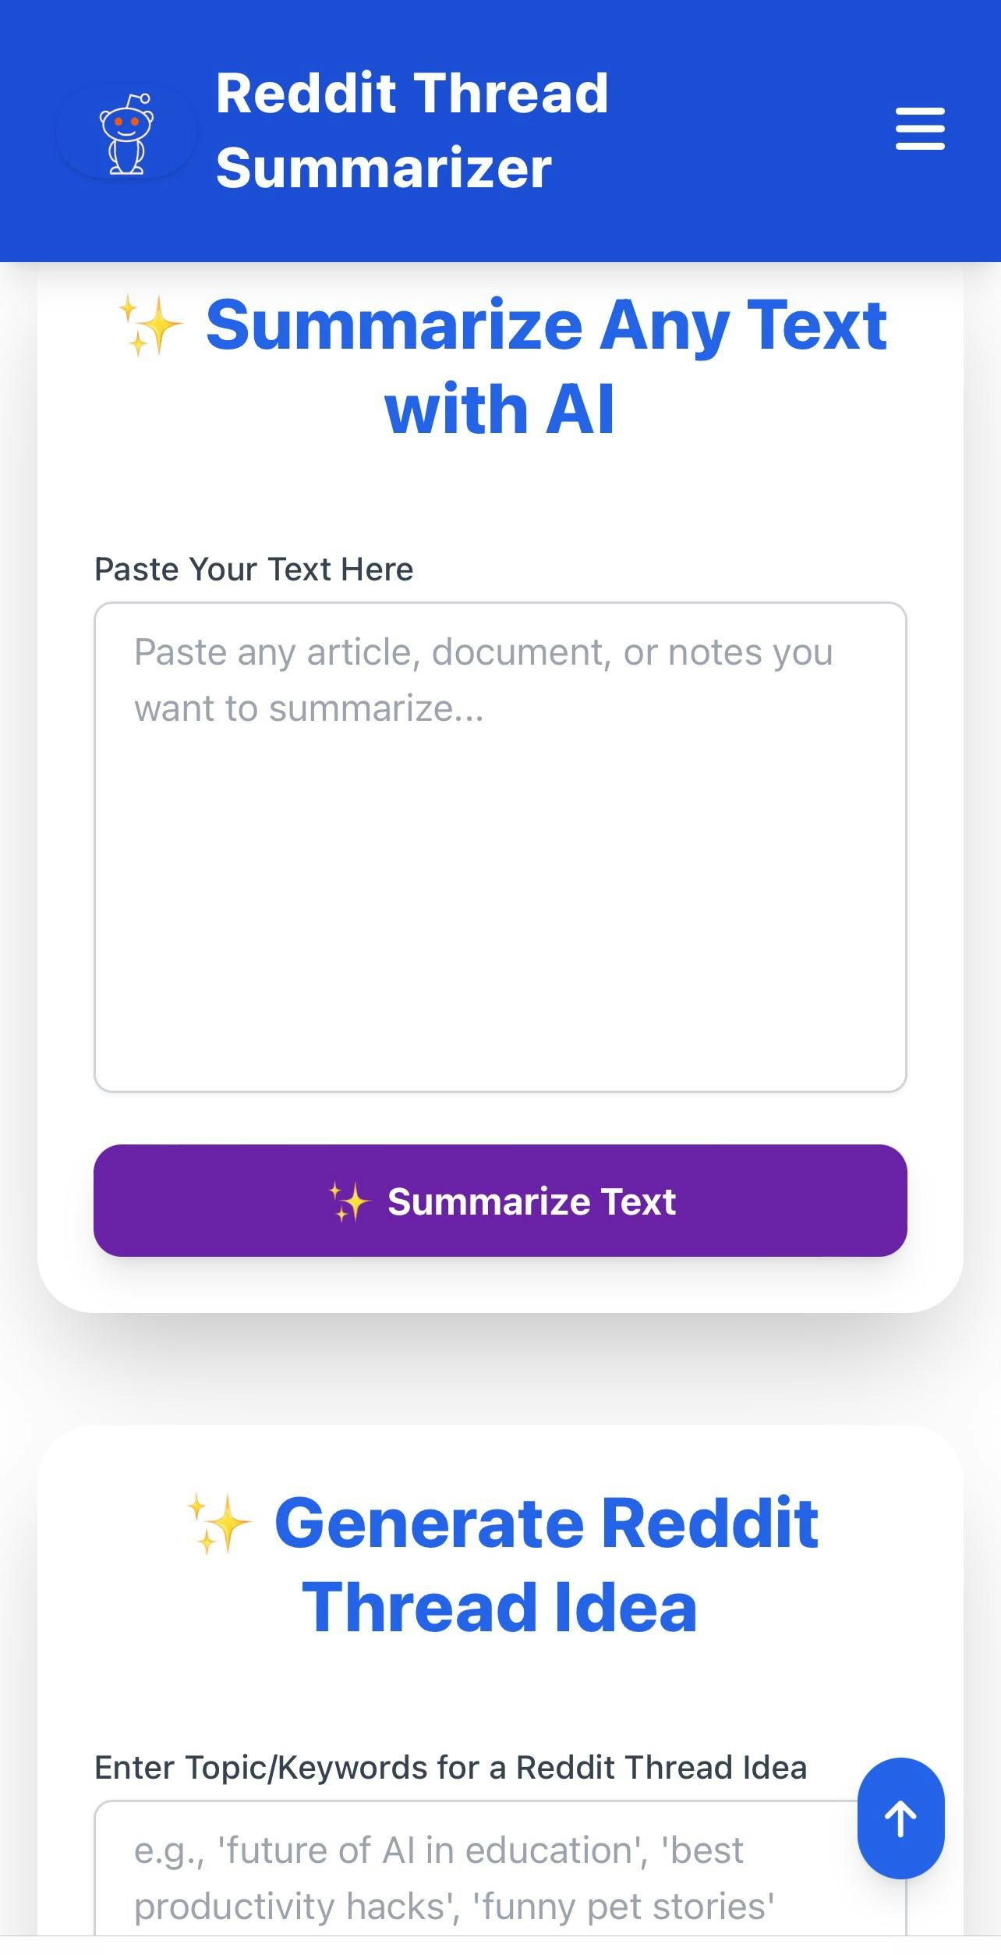The image size is (1001, 1955).
Task: Click the Reddit logo's rounded badge background
Action: [126, 131]
